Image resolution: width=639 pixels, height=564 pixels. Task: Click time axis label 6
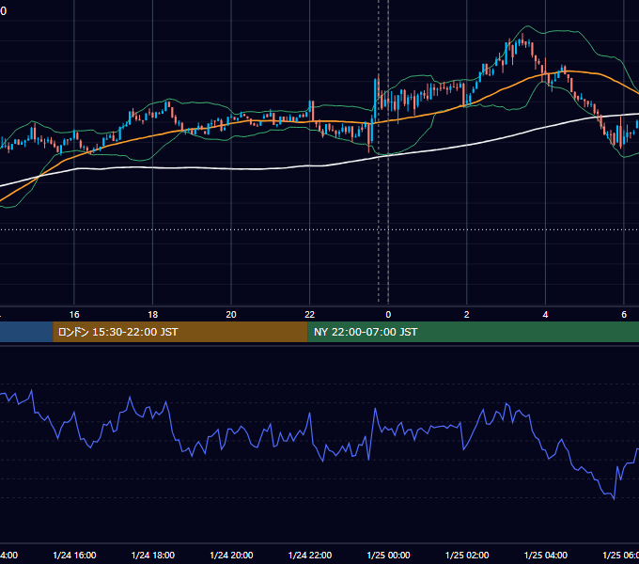[624, 315]
